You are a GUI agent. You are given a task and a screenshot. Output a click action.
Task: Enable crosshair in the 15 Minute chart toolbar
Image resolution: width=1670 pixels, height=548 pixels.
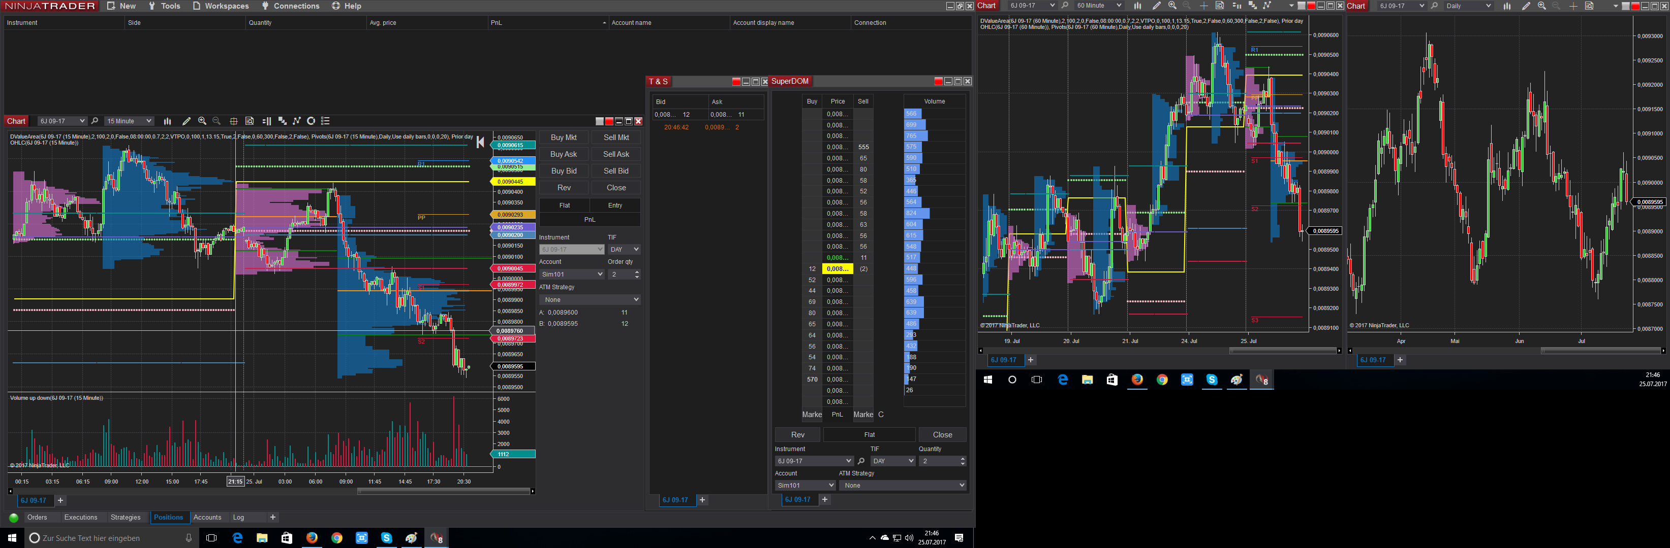(x=233, y=121)
